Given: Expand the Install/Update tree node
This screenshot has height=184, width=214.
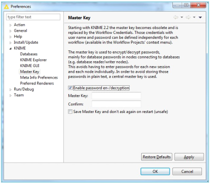Looking at the screenshot, I should point(10,43).
